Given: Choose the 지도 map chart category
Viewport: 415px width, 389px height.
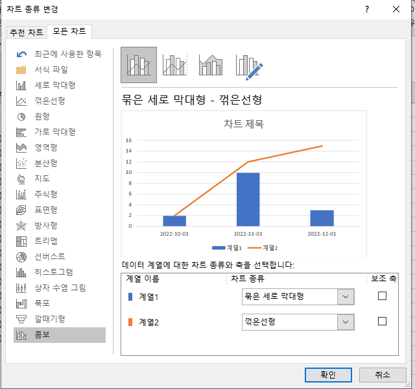Looking at the screenshot, I should click(x=60, y=179).
